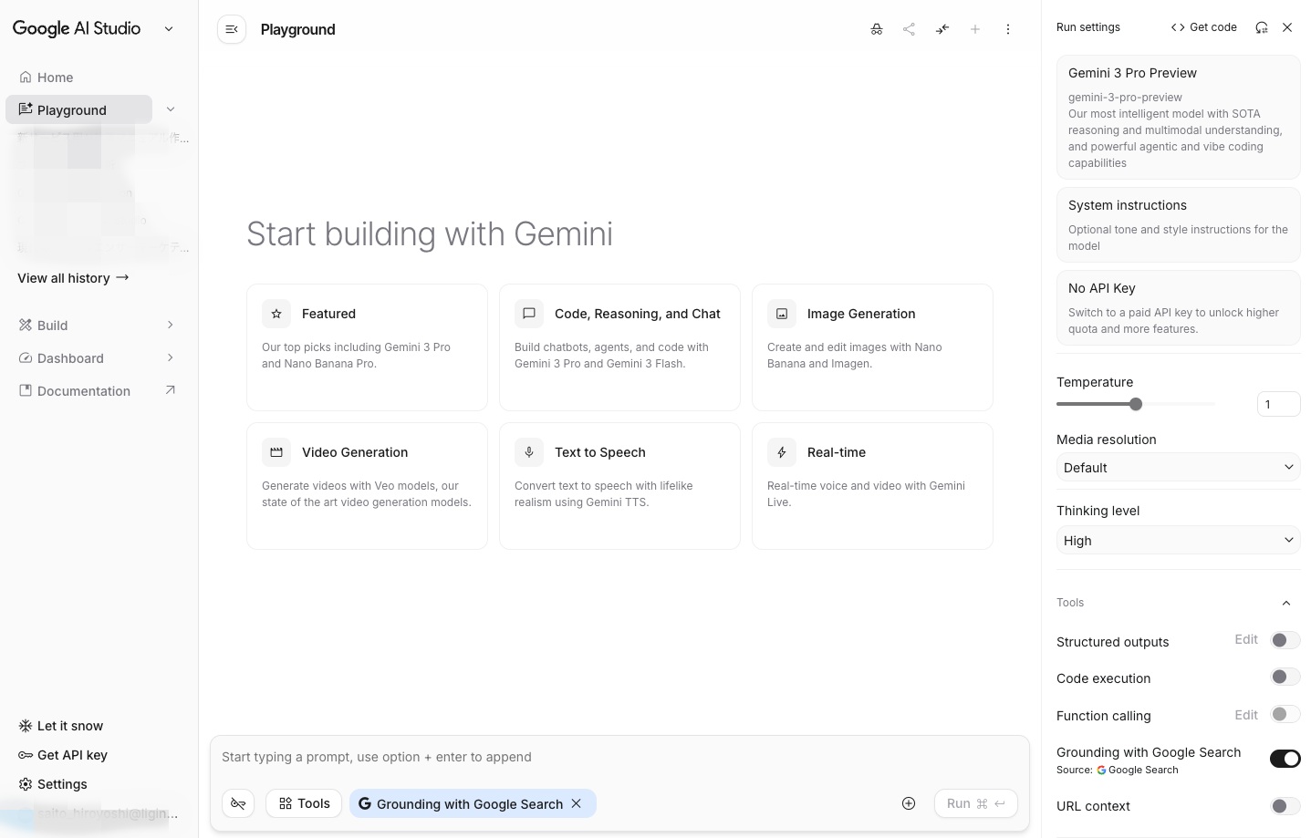Click the Get code button
Screen dimensions: 1311x838
pos(1203,26)
